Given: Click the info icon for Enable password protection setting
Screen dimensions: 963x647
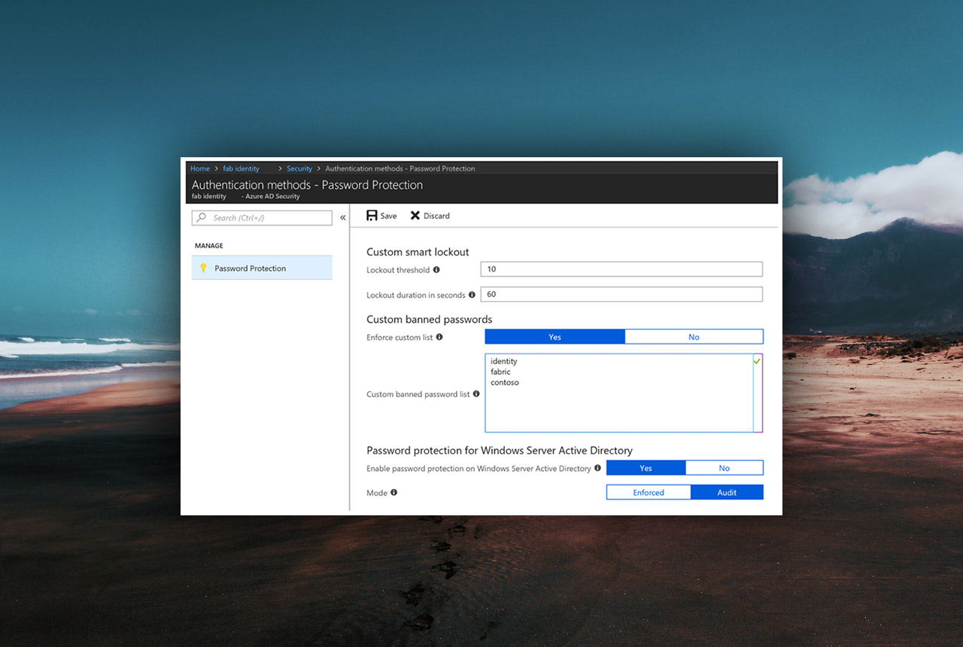Looking at the screenshot, I should click(x=597, y=467).
